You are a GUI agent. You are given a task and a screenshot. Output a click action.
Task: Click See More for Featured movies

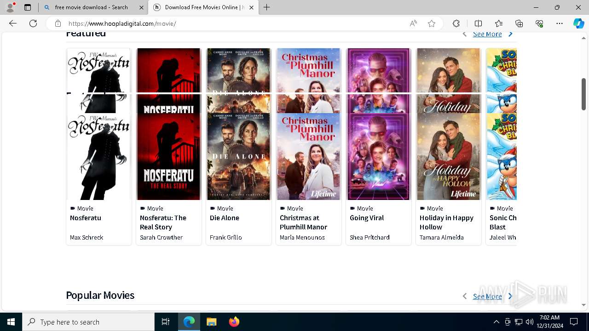coord(487,34)
